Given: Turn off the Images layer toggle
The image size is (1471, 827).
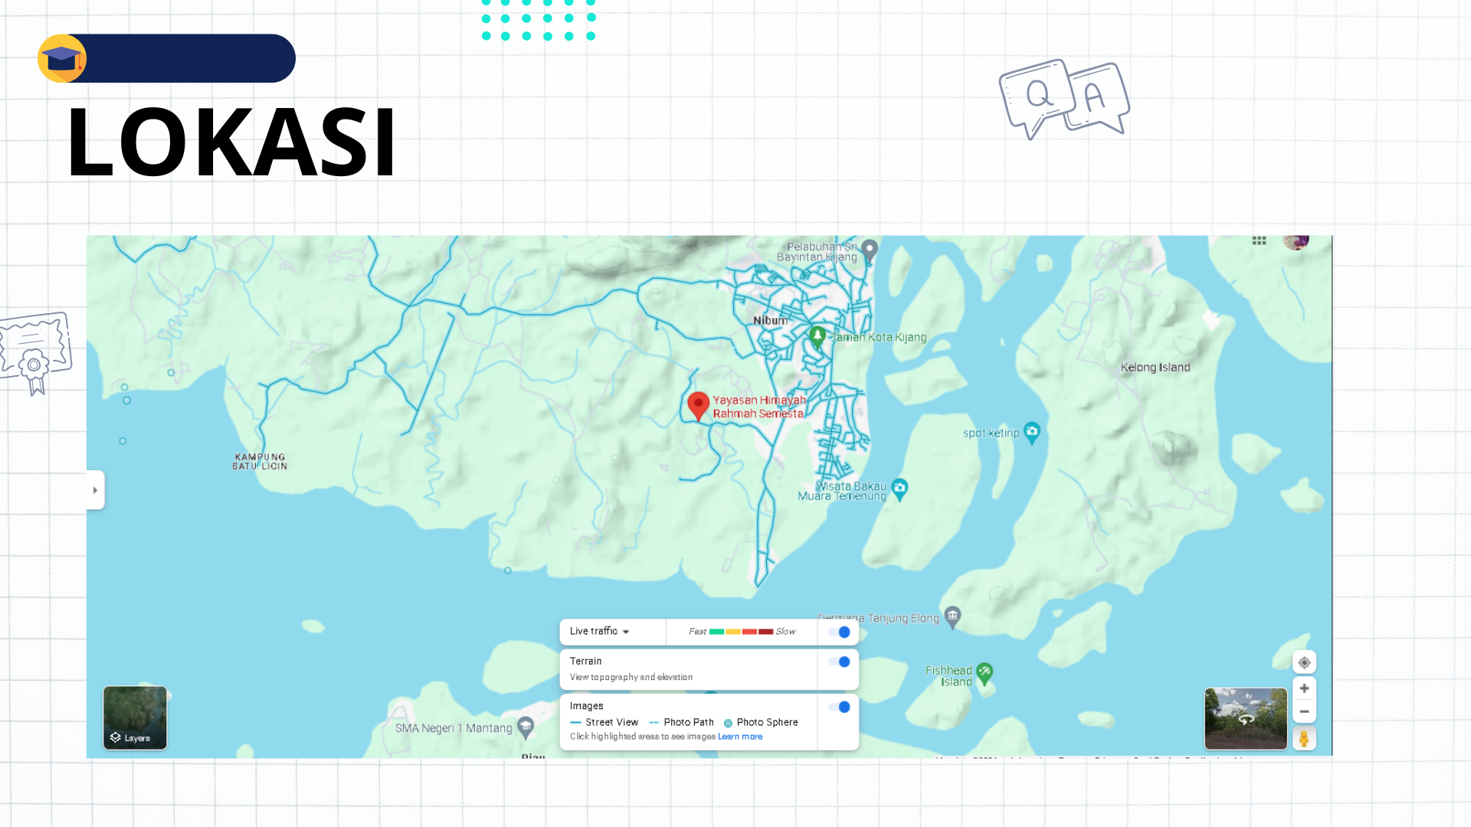Looking at the screenshot, I should point(840,707).
